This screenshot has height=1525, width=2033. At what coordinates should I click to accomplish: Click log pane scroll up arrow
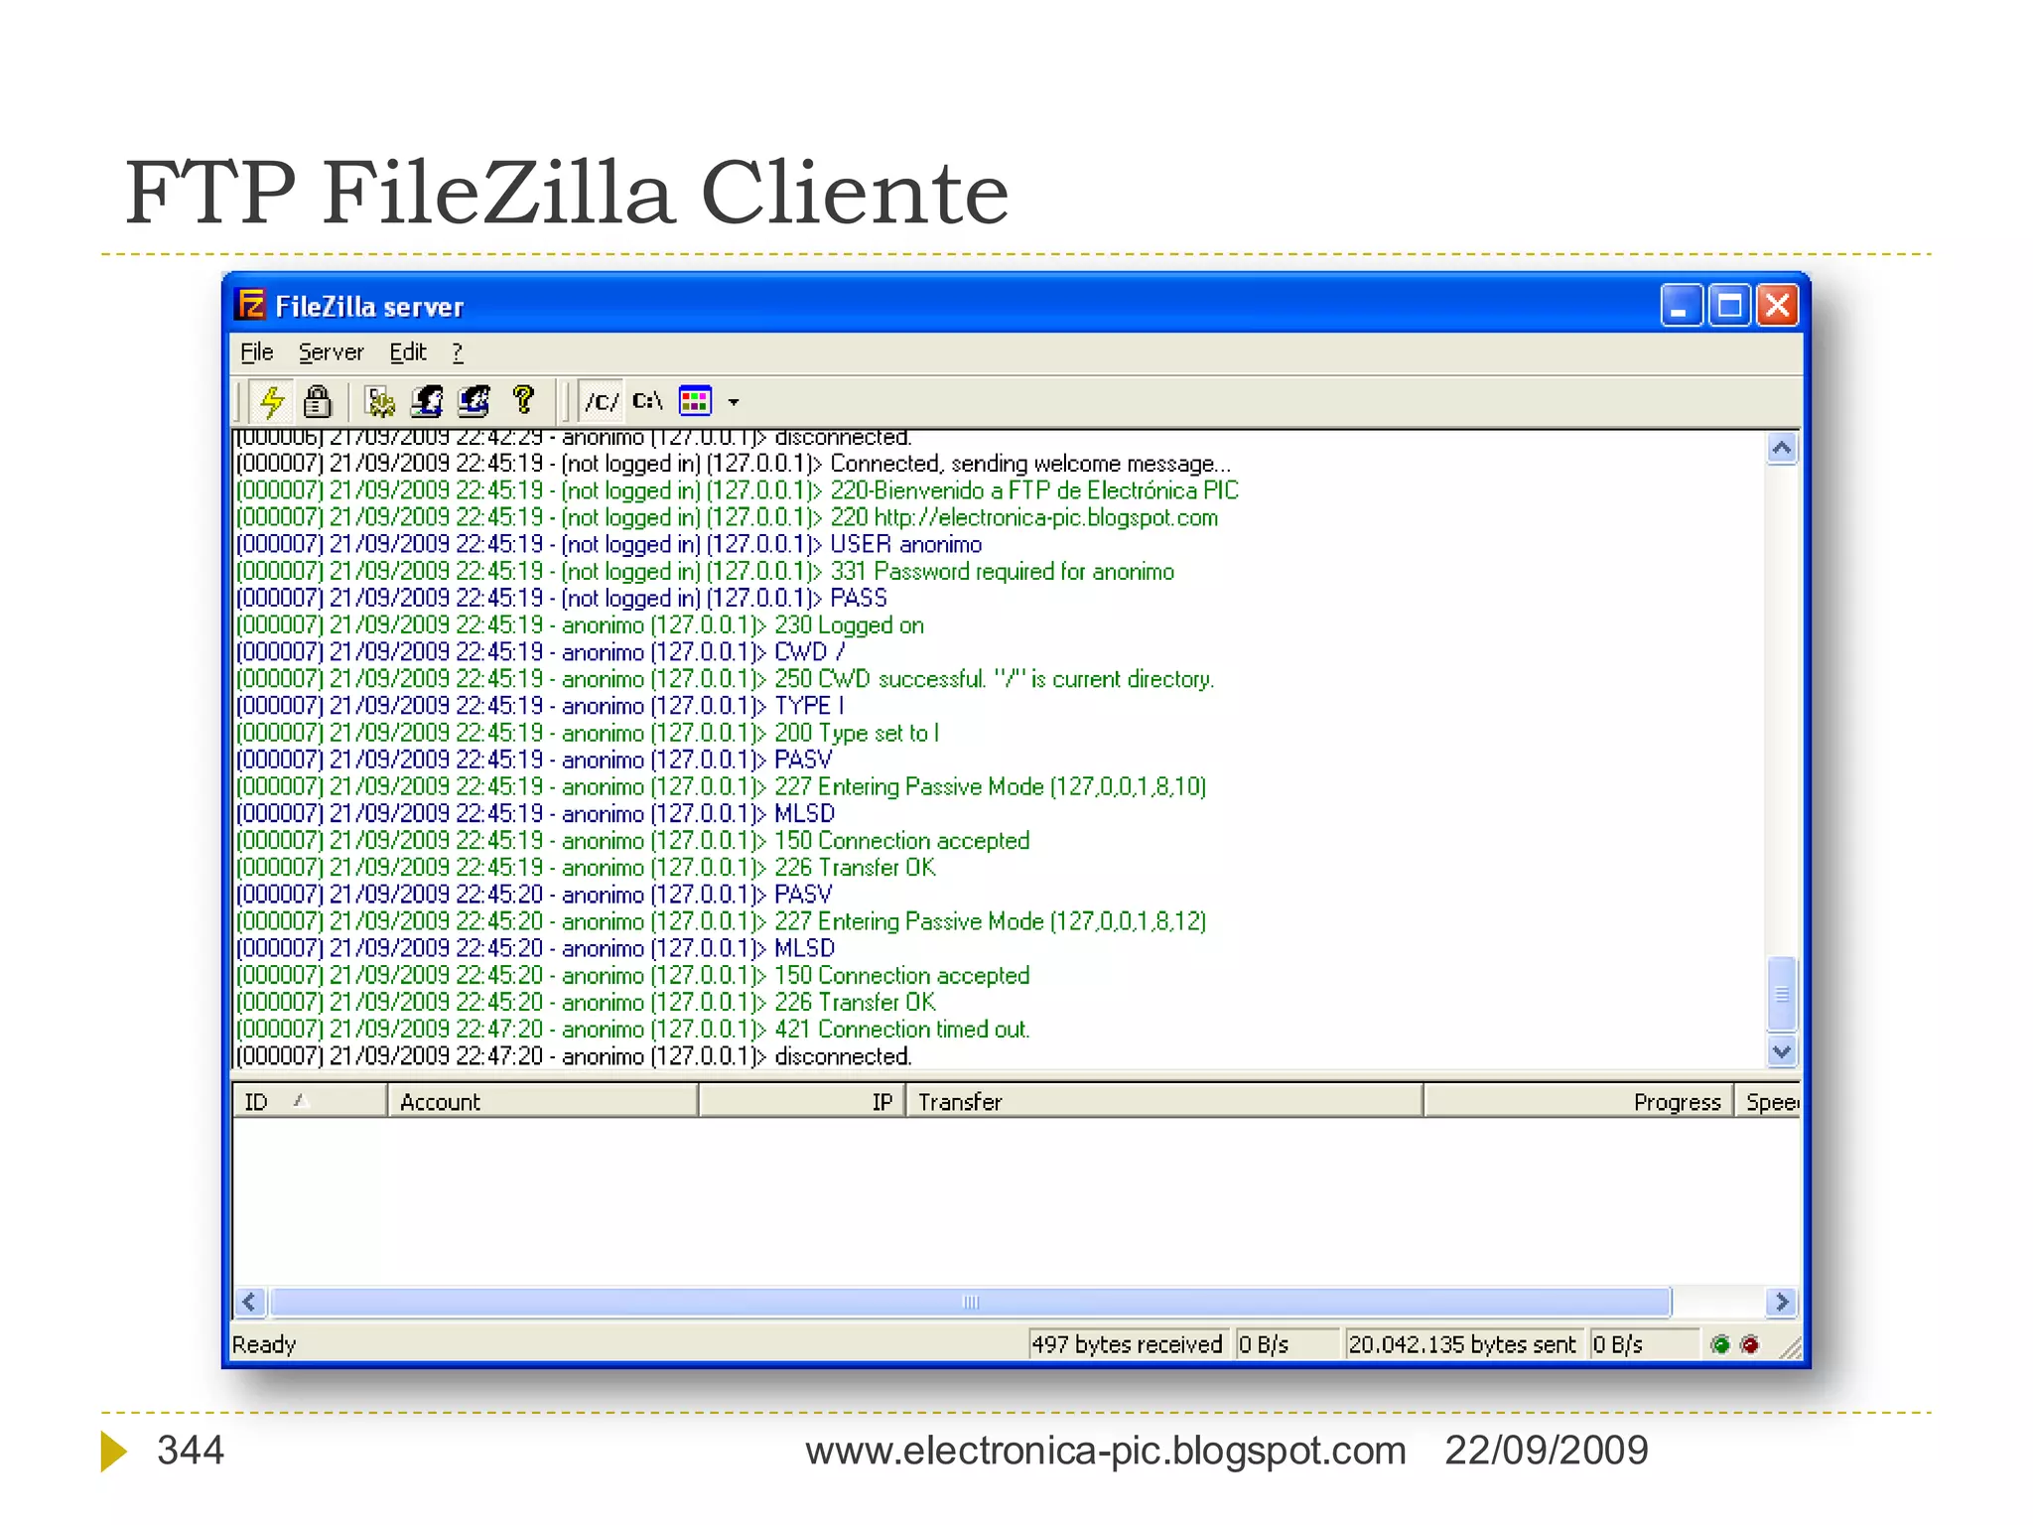(1782, 449)
